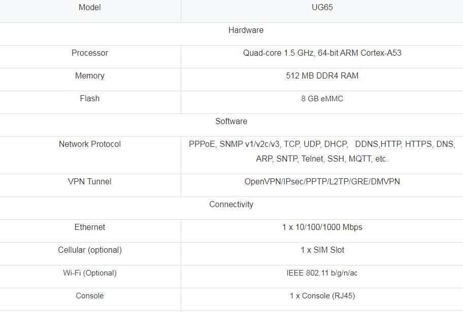Select the VPN Tunnel label
This screenshot has height=312, width=463.
(90, 181)
